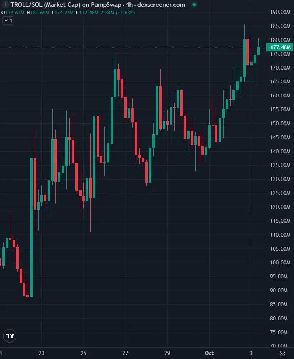The width and height of the screenshot is (294, 359).
Task: Click the '23' date axis label
Action: 41,353
